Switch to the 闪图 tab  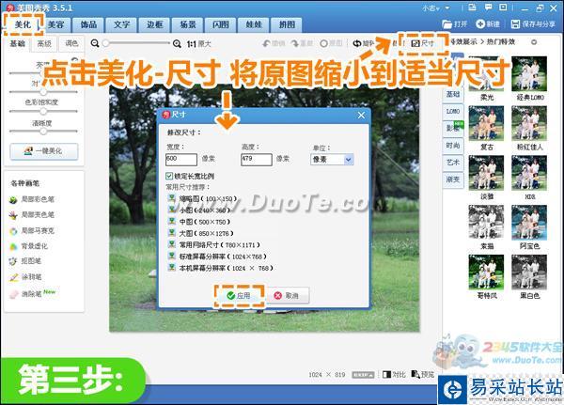221,24
